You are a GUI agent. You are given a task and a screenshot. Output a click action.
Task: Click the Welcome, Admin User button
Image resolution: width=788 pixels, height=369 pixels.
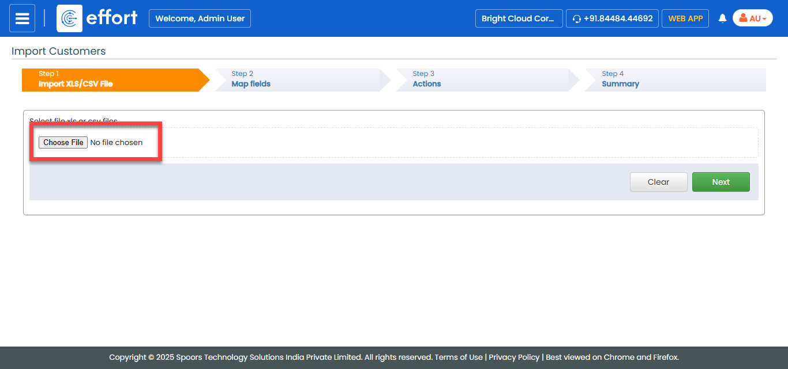tap(200, 18)
